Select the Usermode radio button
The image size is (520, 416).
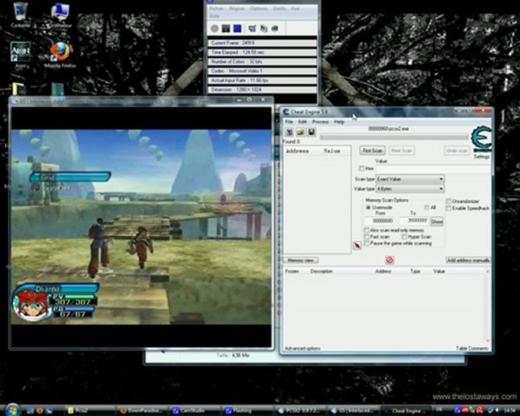pos(368,207)
